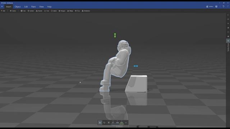Insert a Wedge shape

point(70,11)
